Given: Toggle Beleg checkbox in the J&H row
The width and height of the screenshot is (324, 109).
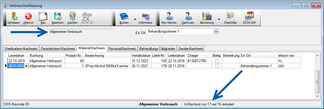Looking at the screenshot, I should coord(217,66).
